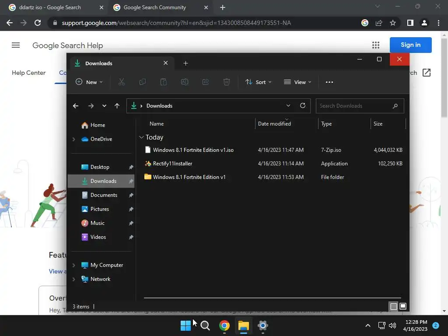448x336 pixels.
Task: Click the File Explorer icon on taskbar
Action: click(x=244, y=325)
